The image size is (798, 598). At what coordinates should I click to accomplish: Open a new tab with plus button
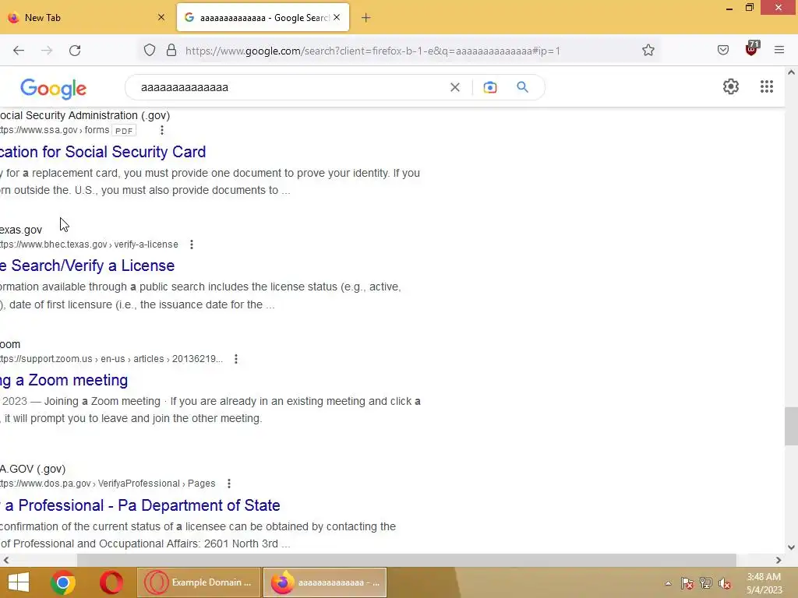(x=366, y=18)
